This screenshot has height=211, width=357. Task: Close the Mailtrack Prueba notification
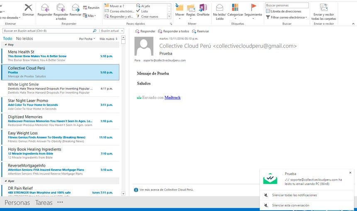click(x=350, y=173)
